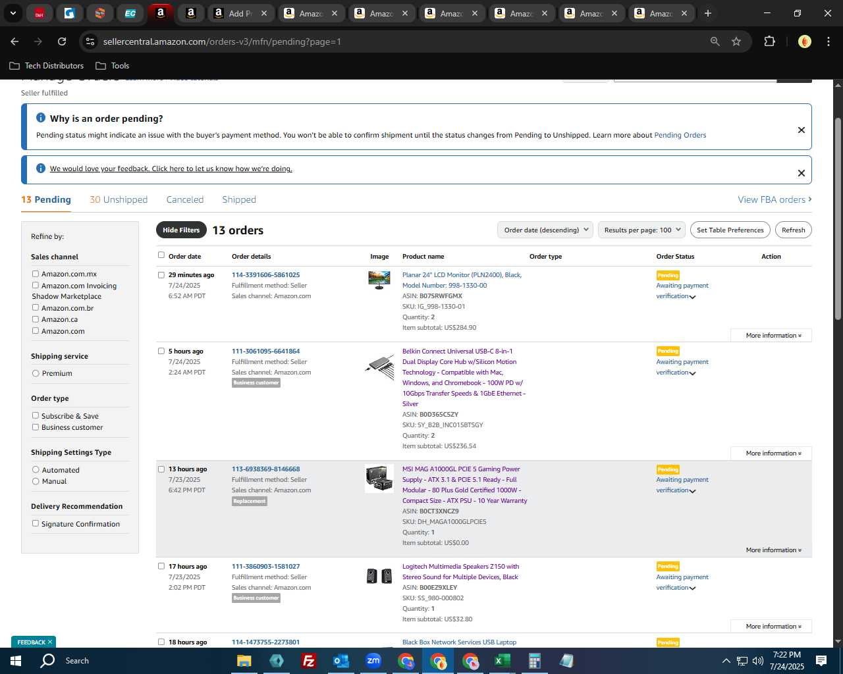Open the Chrome profile avatar
The width and height of the screenshot is (843, 674).
pos(804,41)
